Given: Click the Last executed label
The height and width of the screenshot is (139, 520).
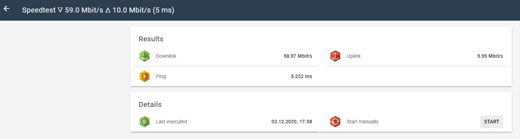Looking at the screenshot, I should [x=171, y=122].
